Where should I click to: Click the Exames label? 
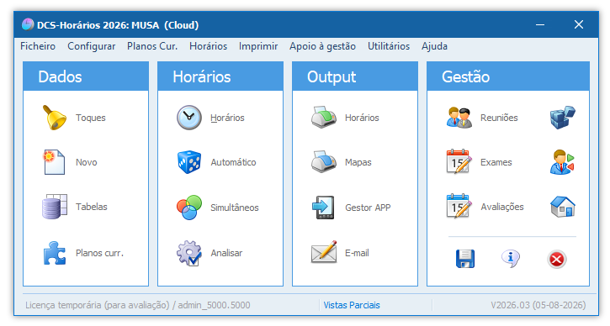(496, 162)
